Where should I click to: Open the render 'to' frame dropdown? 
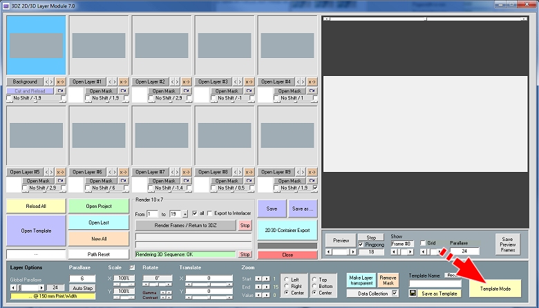coord(185,214)
